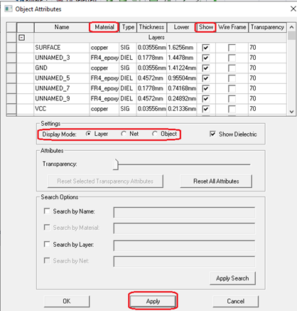Enable Wire Frame for UNNAMED_3 layer
The width and height of the screenshot is (297, 311).
coord(232,58)
